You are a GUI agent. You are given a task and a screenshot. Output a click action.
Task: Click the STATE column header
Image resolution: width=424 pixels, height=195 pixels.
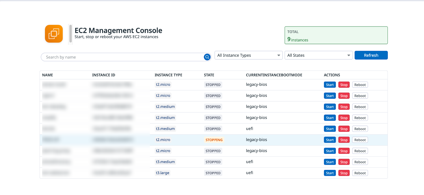(209, 75)
